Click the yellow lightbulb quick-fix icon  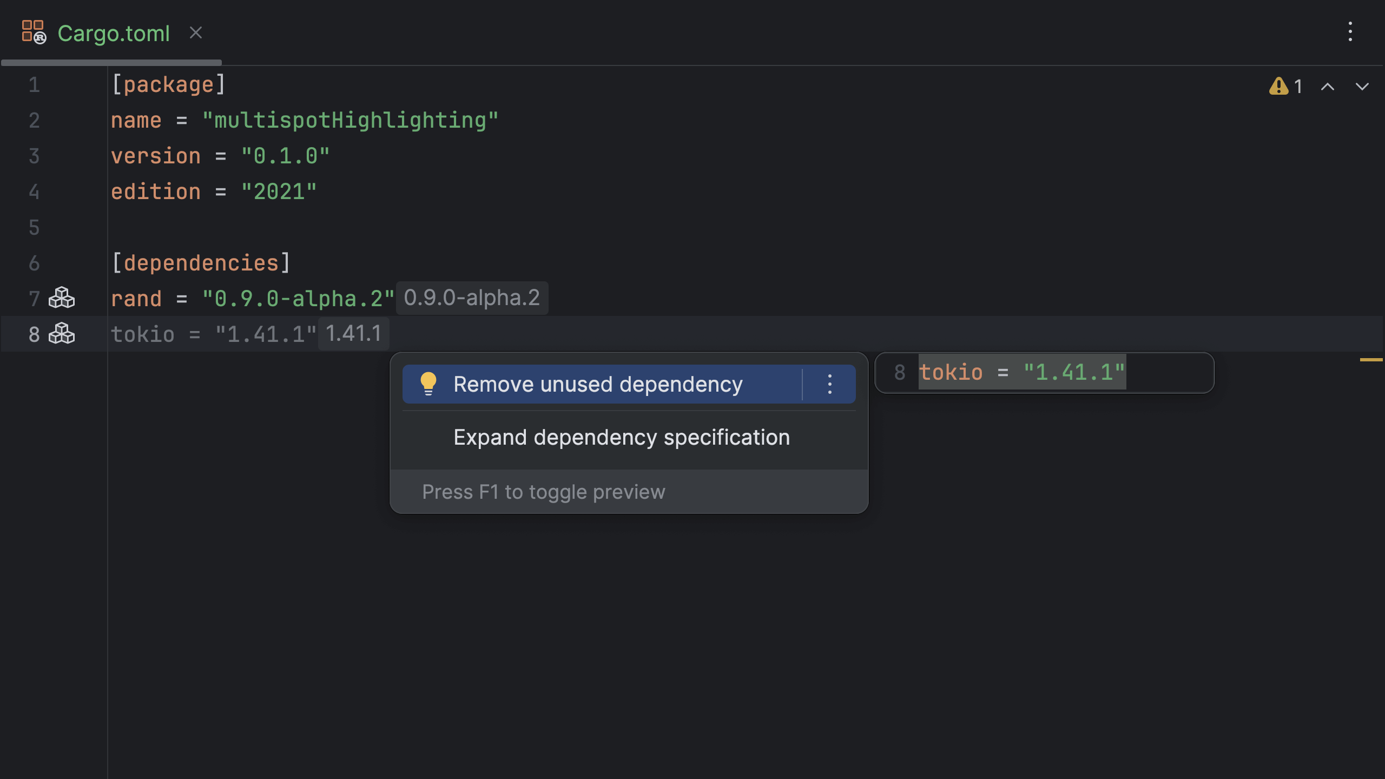428,384
